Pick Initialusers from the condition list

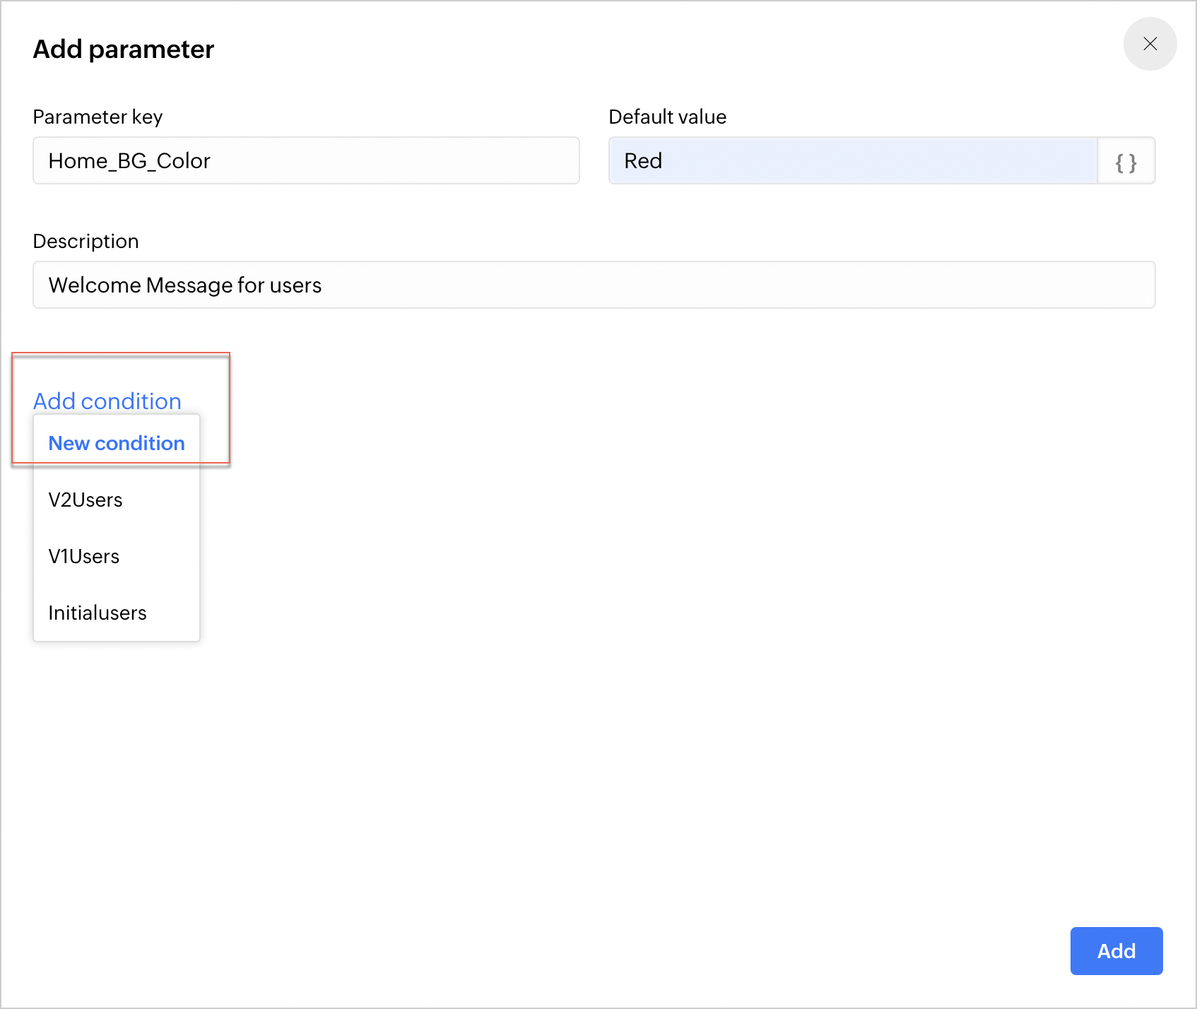point(117,613)
